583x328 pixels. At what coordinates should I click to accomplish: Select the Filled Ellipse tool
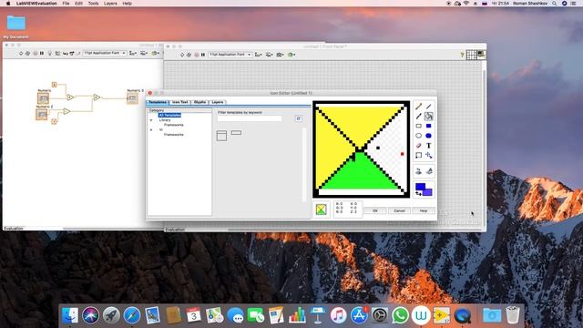click(429, 136)
